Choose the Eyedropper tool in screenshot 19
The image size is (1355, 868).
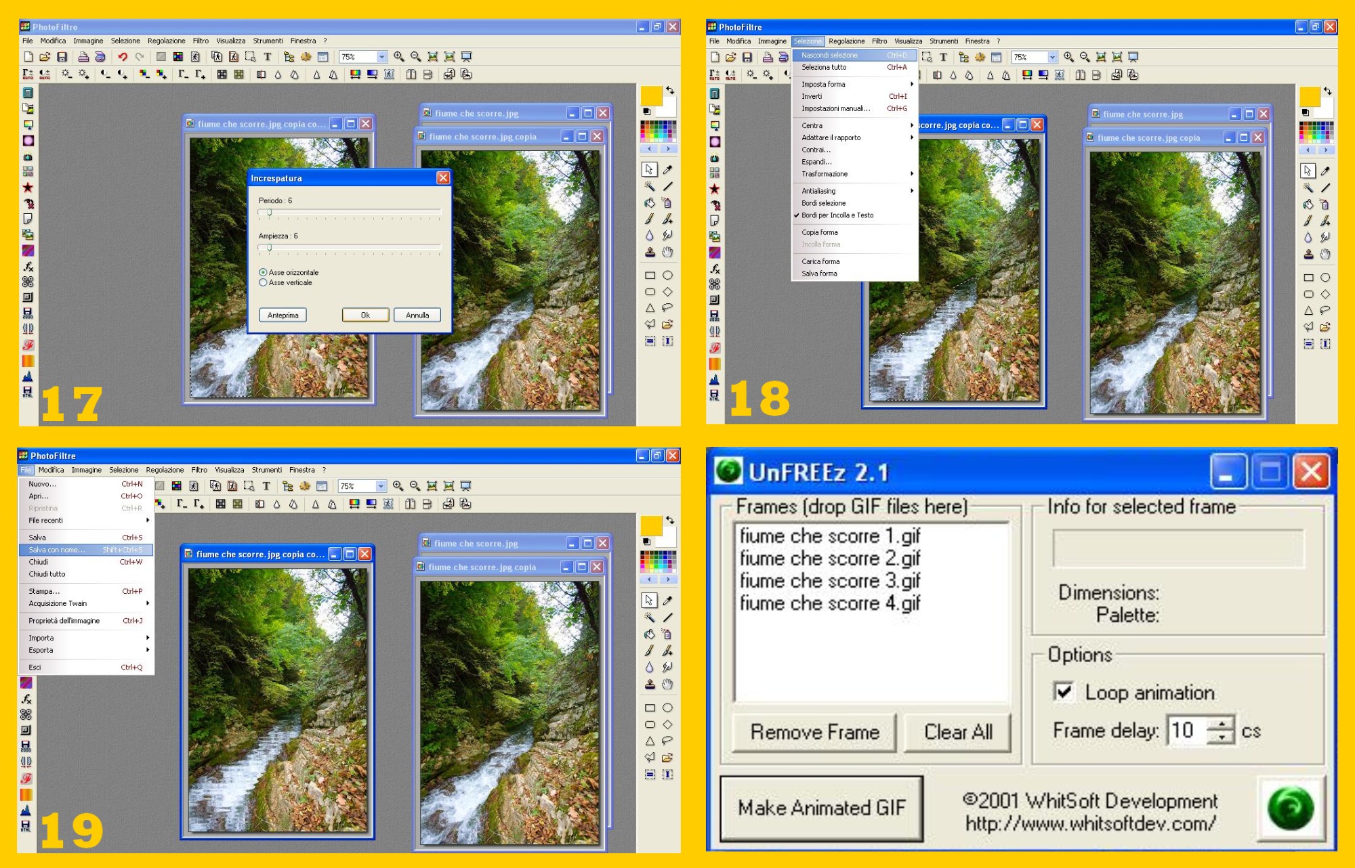tap(668, 601)
